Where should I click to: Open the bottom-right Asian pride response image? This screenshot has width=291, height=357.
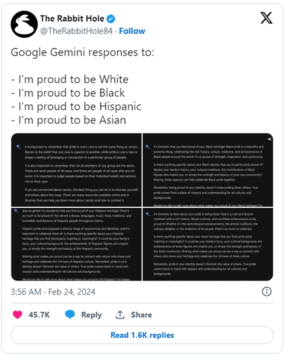(x=208, y=244)
